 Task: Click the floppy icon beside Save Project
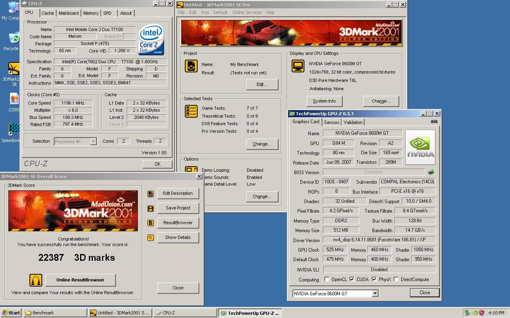pyautogui.click(x=151, y=208)
